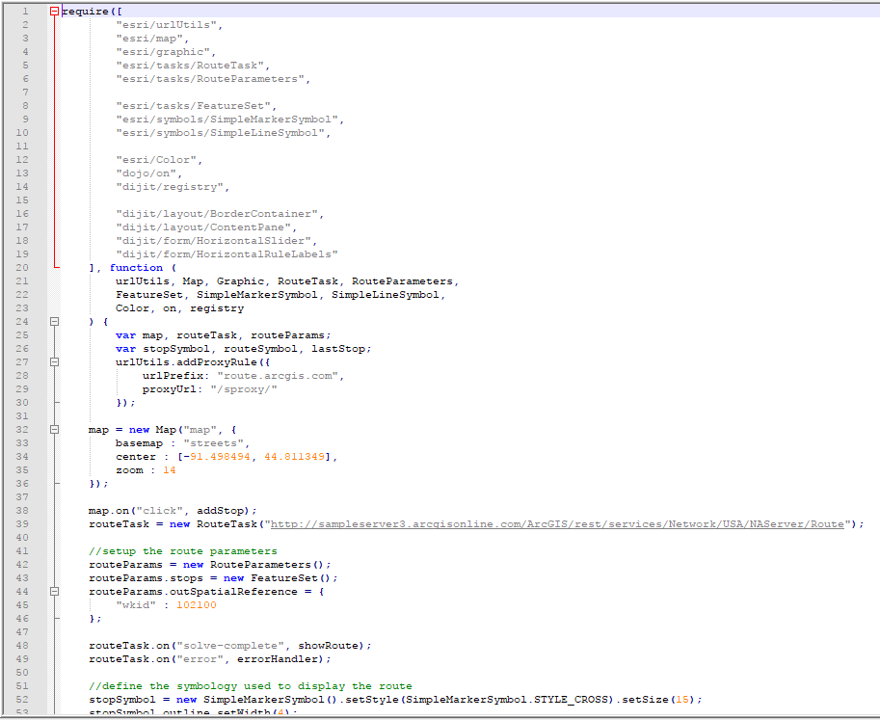Click the 102100 spatial reference value
The height and width of the screenshot is (720, 880).
click(x=196, y=604)
